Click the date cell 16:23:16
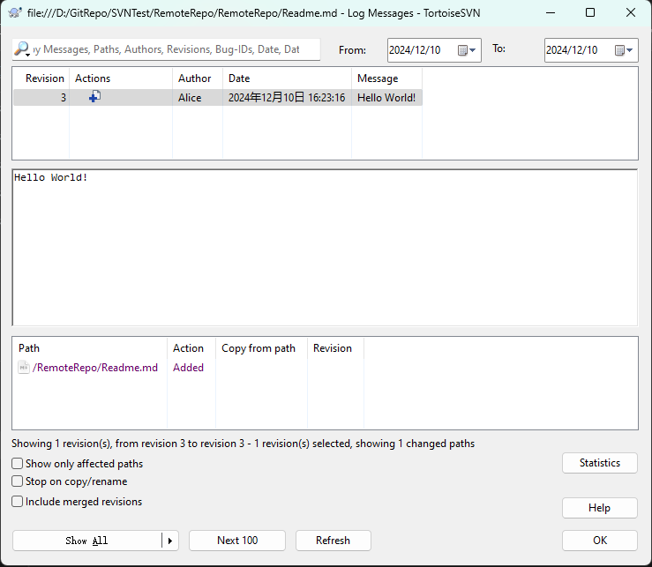This screenshot has width=652, height=567. [287, 98]
